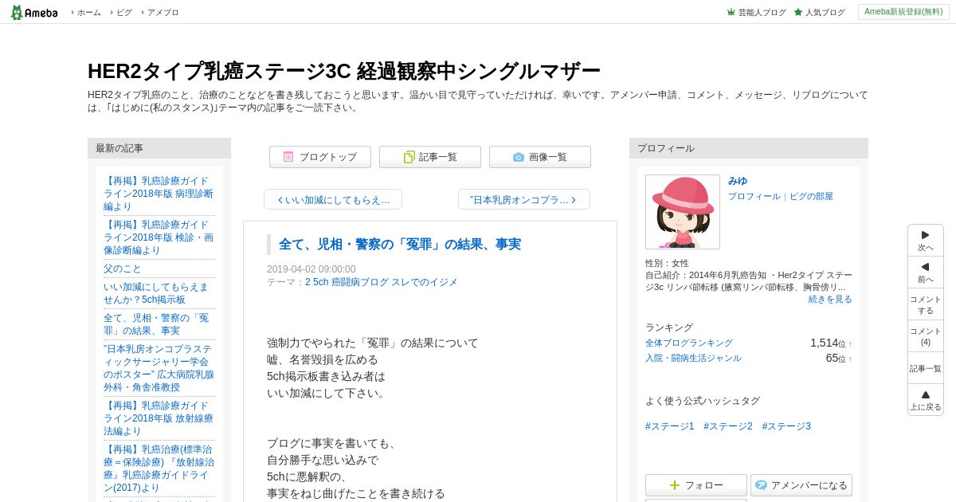Open アメブロ in top navigation

[x=163, y=13]
